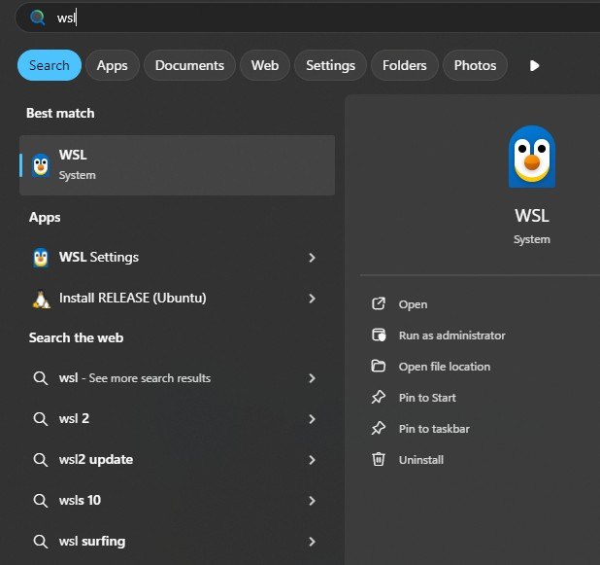
Task: Click the Uninstall trash can icon
Action: coord(378,459)
